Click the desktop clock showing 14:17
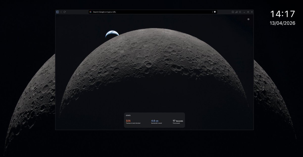 [x=283, y=14]
